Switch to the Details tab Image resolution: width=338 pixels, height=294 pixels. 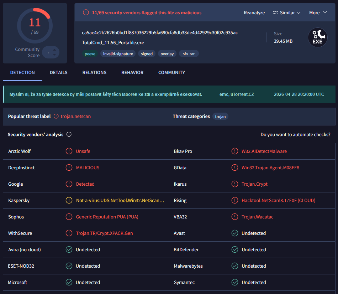pyautogui.click(x=59, y=72)
